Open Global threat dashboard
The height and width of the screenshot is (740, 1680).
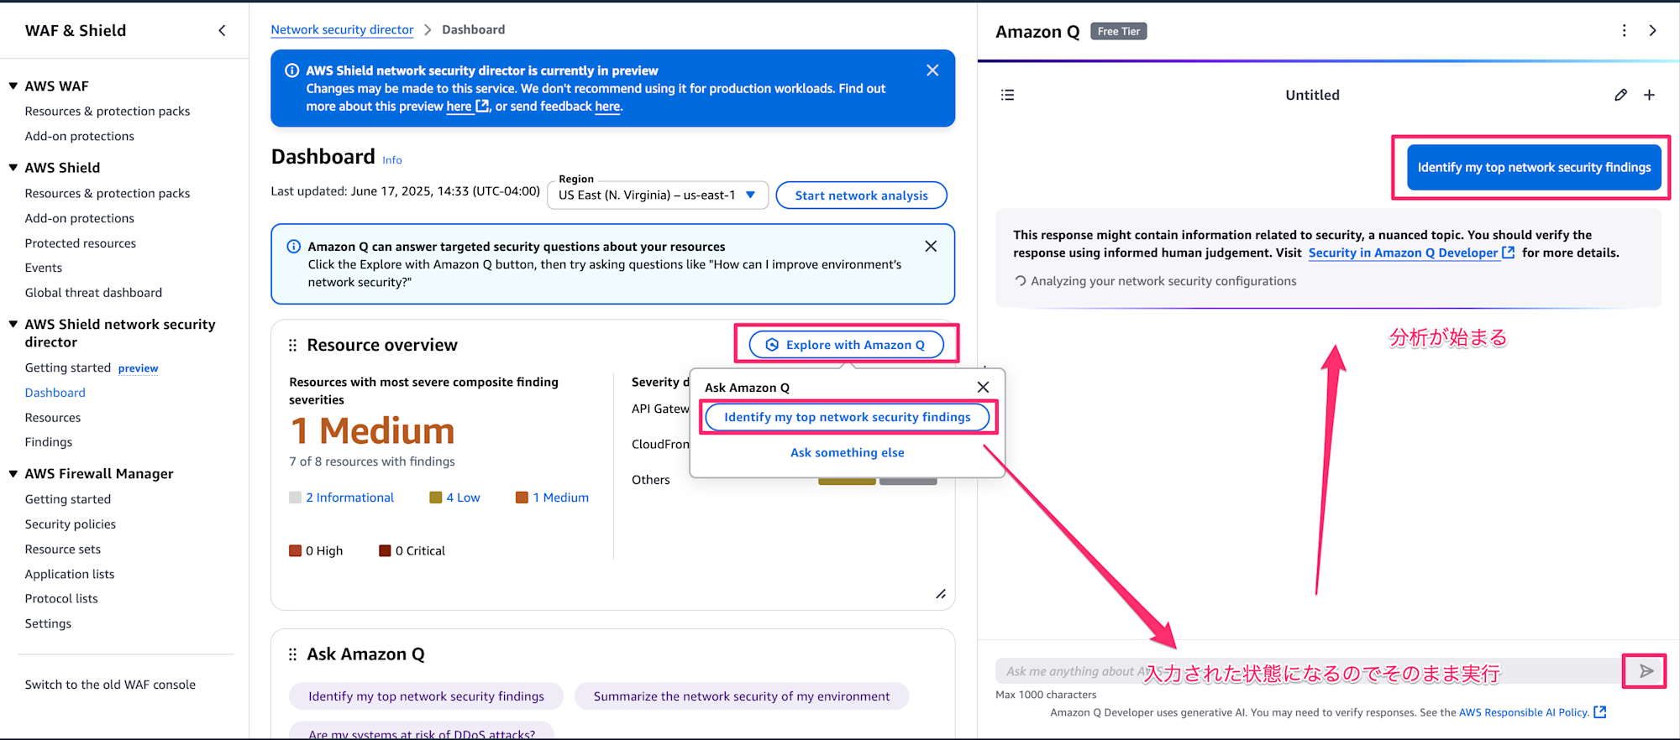[93, 293]
